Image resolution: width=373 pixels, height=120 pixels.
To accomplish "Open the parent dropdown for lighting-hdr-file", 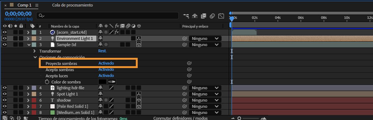I will coord(205,88).
